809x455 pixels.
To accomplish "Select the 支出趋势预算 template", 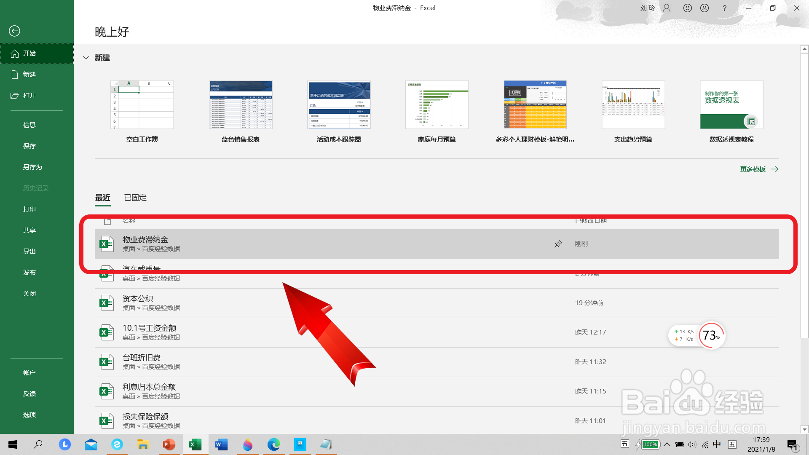I will 633,112.
